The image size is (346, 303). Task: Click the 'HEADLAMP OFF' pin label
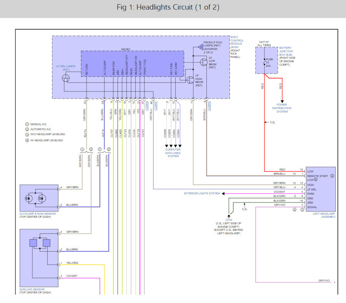(x=126, y=65)
